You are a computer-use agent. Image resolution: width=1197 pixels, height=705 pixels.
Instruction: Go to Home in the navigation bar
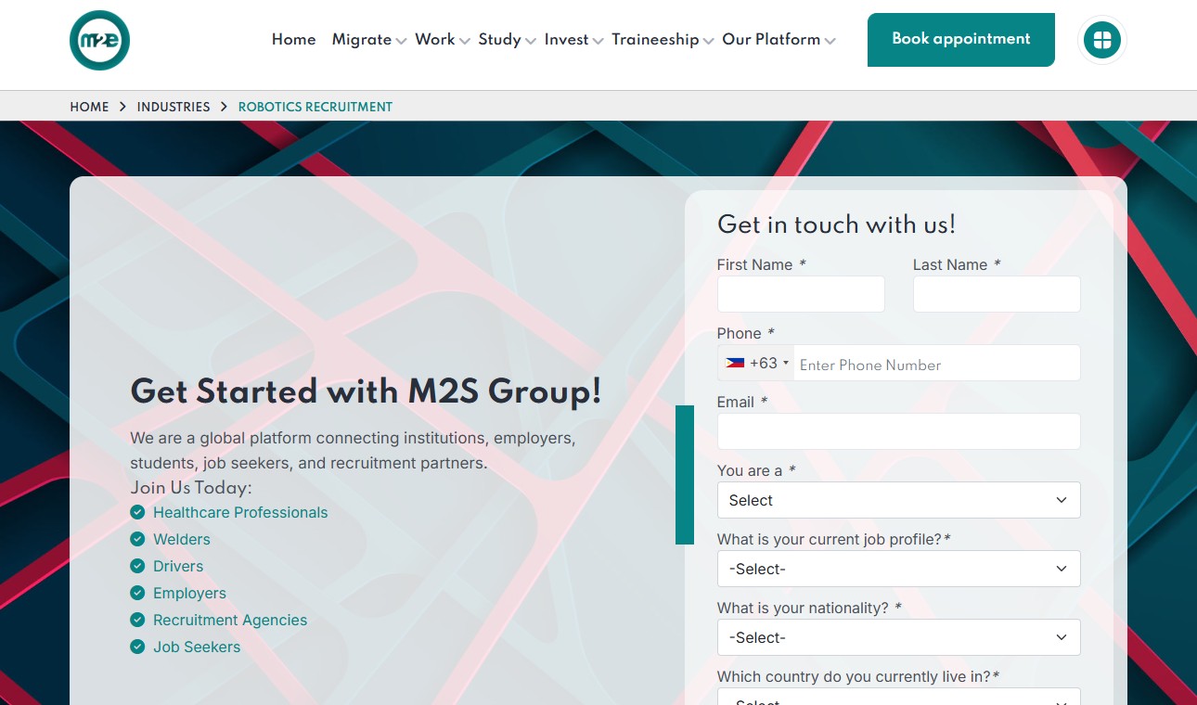293,39
